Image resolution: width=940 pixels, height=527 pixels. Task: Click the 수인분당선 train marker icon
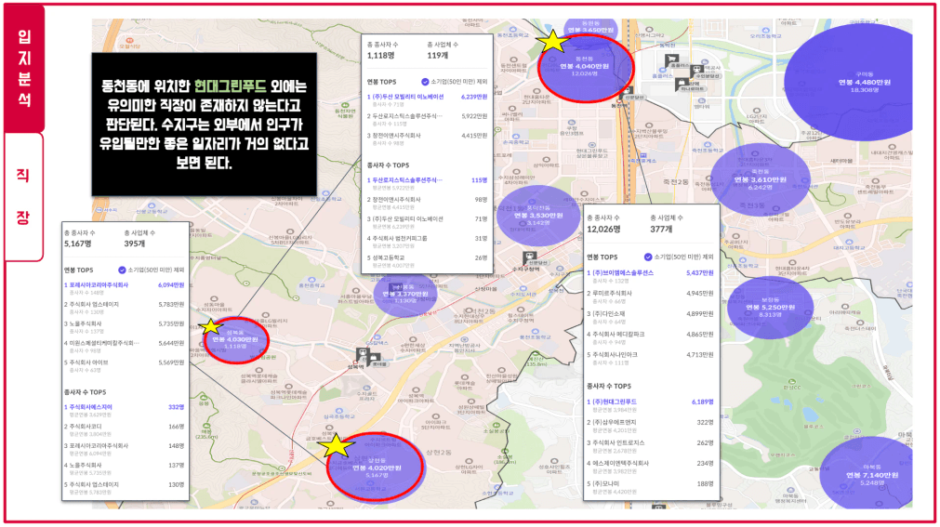tap(697, 72)
